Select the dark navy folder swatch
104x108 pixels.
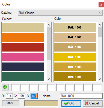[x=23, y=67]
